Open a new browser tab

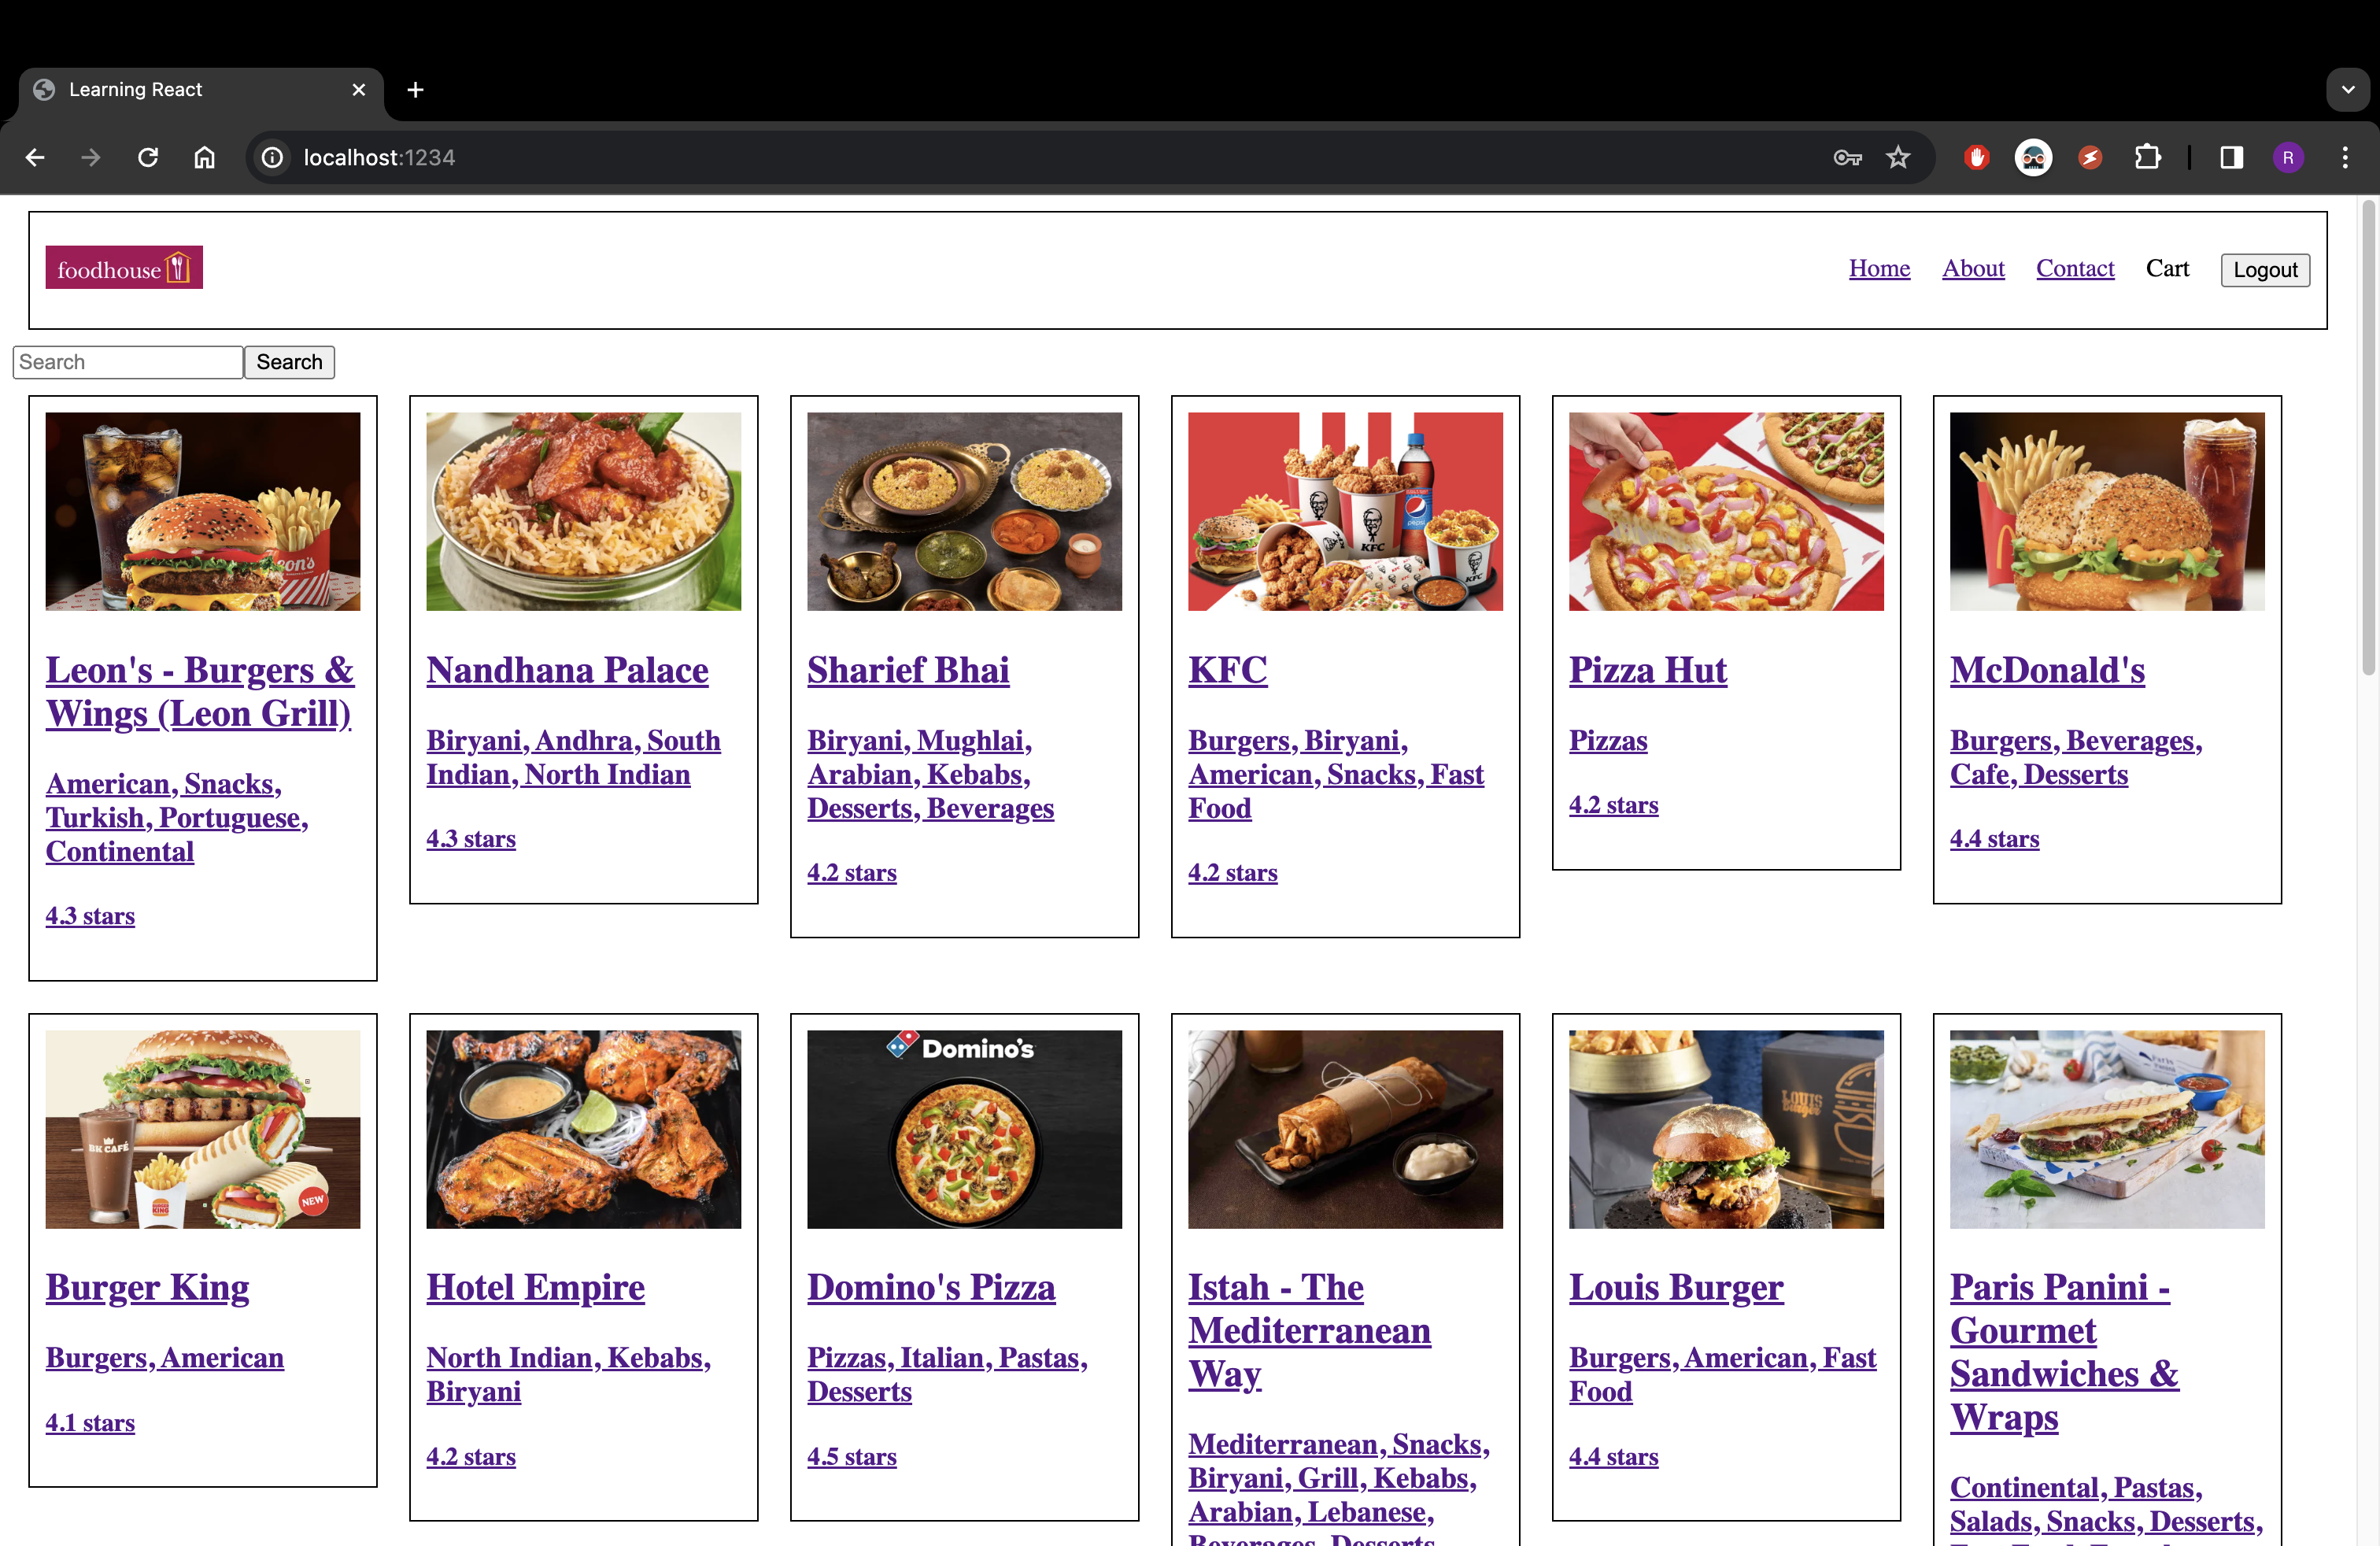[415, 90]
